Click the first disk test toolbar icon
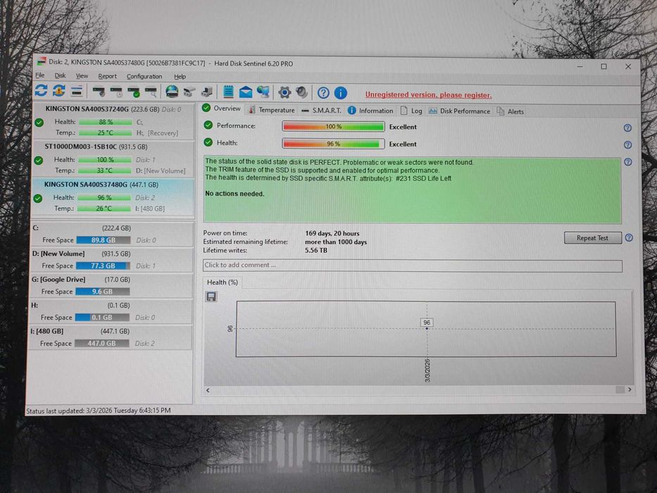 [99, 92]
